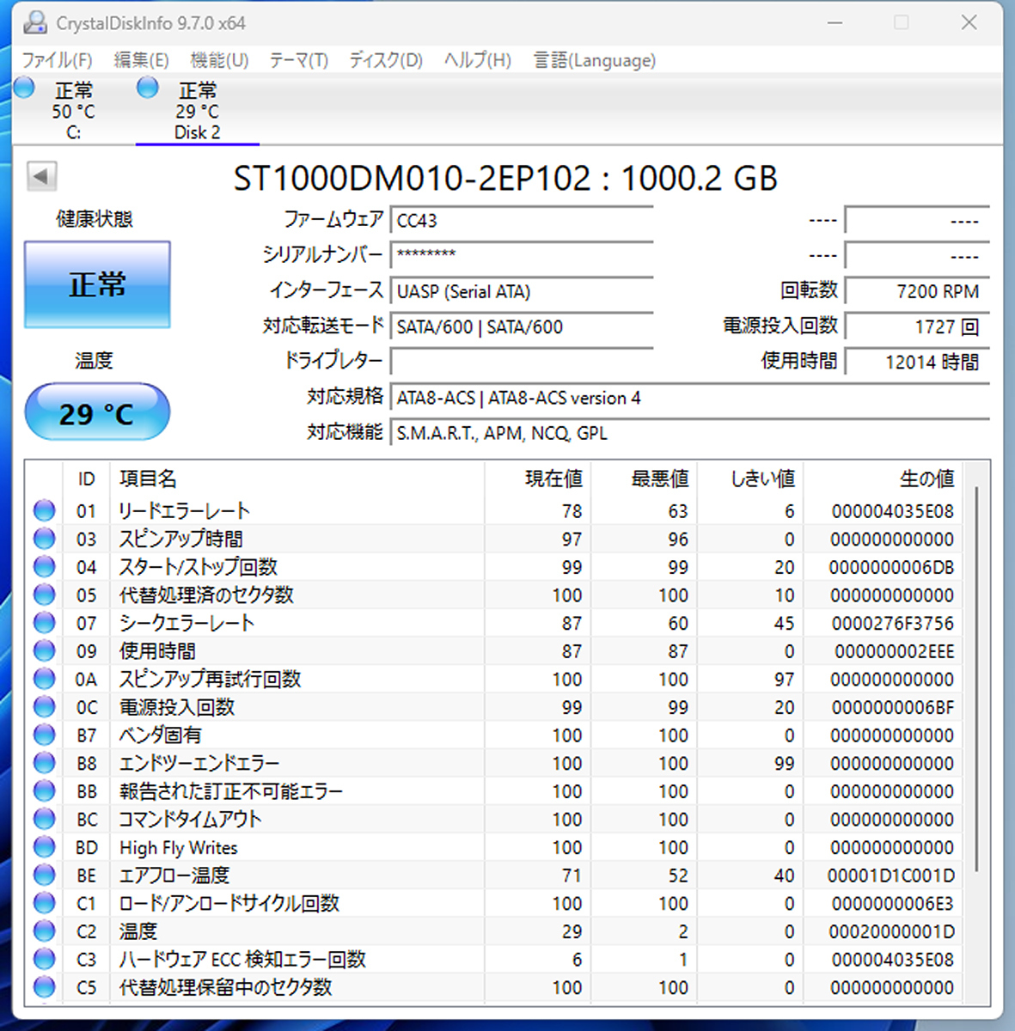Click the status icon for ID 04 row

tap(45, 567)
